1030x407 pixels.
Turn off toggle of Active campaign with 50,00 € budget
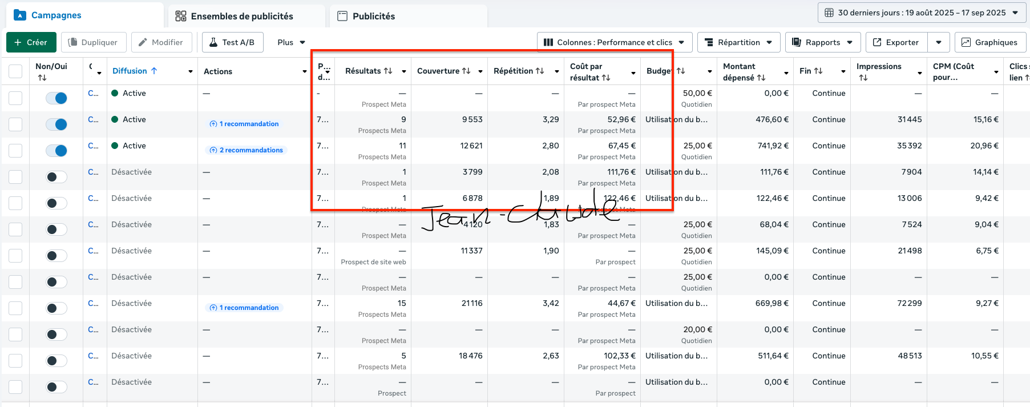pos(56,98)
